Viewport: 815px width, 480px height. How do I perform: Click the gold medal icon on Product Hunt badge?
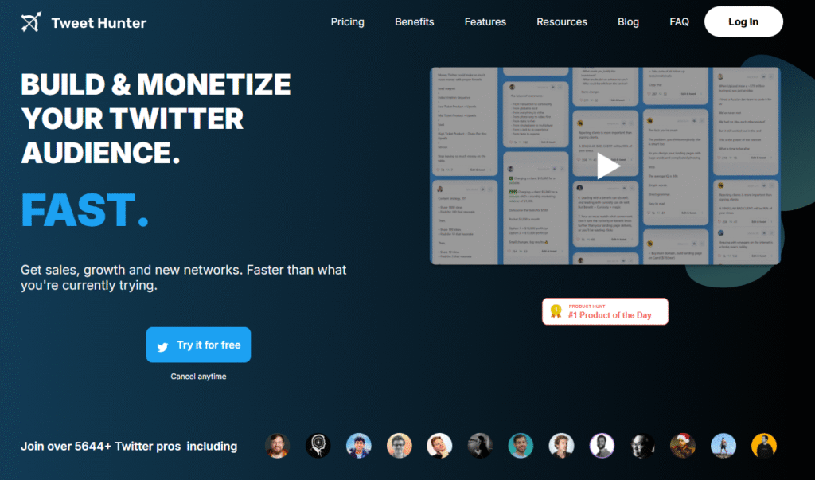[556, 311]
